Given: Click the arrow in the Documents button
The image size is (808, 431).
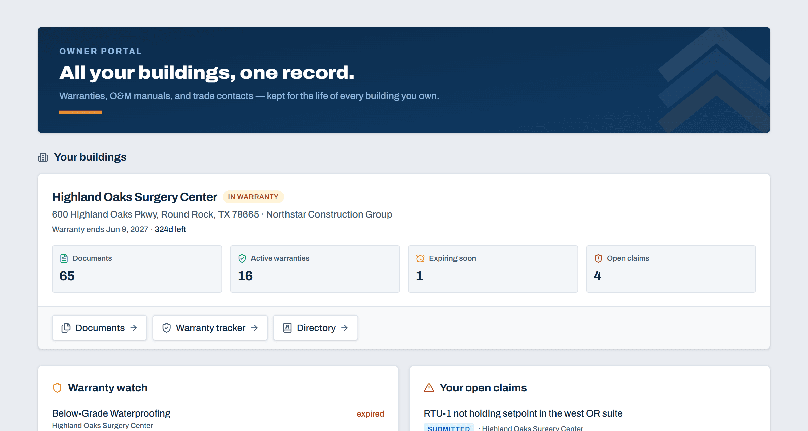Looking at the screenshot, I should pyautogui.click(x=134, y=328).
